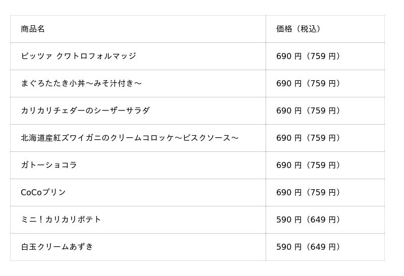Click the price cell for ピッツァ クワトロフォルマッジ
404x276 pixels.
click(x=308, y=57)
